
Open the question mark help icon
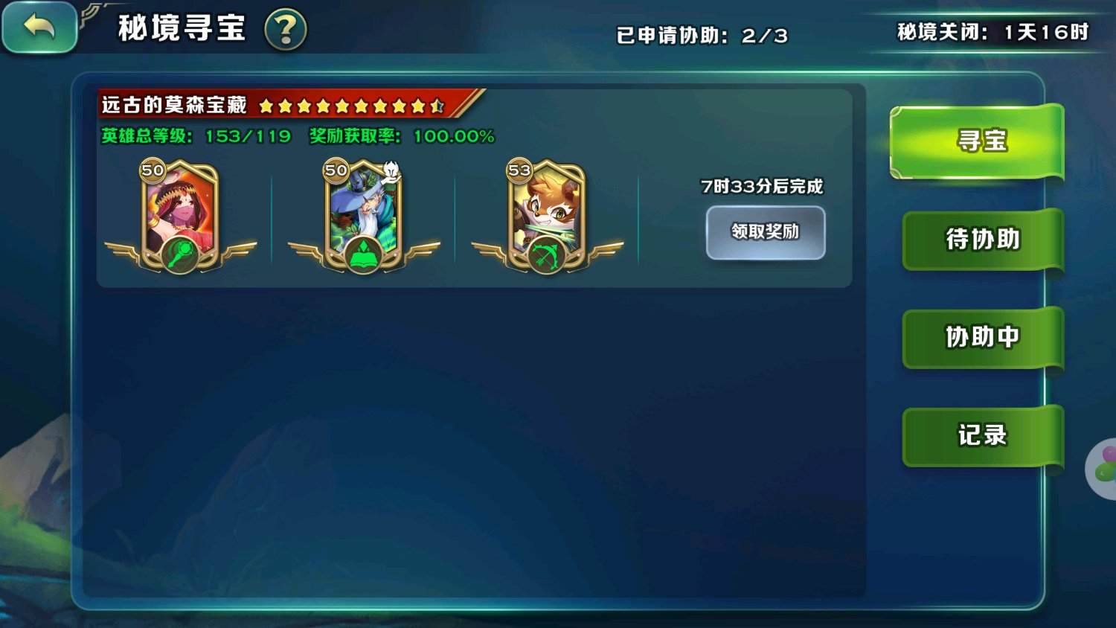click(x=286, y=30)
